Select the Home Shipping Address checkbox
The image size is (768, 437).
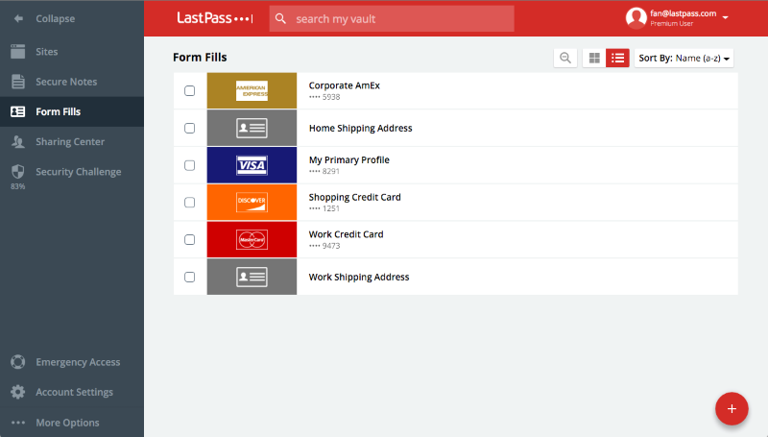pyautogui.click(x=189, y=128)
